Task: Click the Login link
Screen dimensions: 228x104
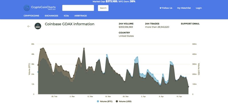Action: click(x=199, y=8)
